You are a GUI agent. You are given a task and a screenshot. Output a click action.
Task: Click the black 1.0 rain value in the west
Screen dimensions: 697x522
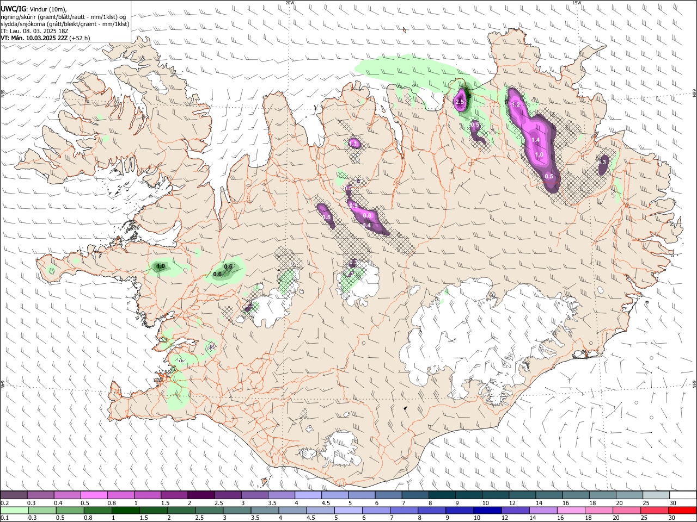tap(161, 266)
